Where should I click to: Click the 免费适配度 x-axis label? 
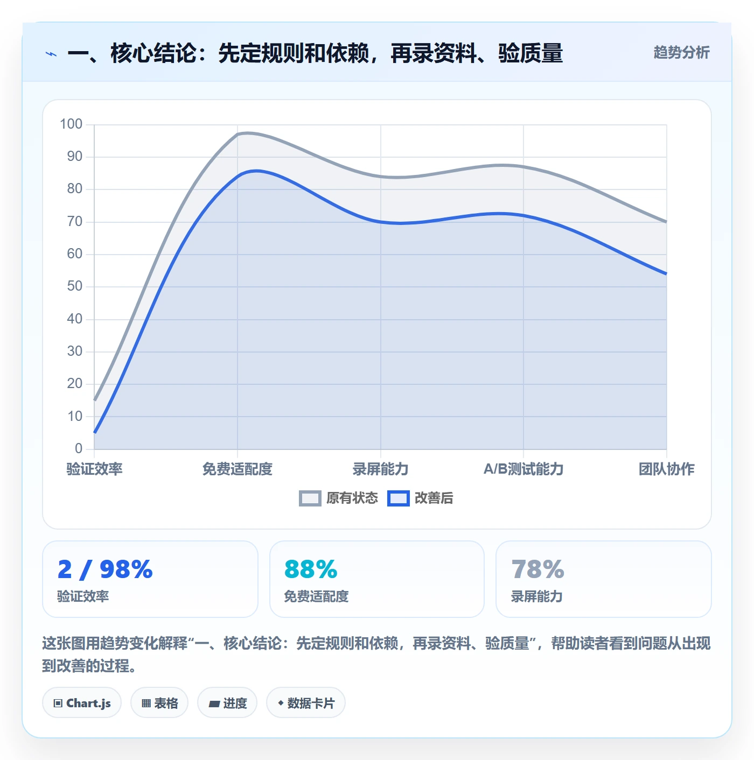238,469
